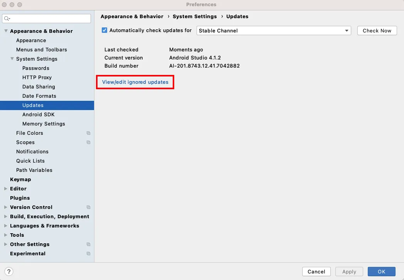Click the project-level icon beside Experimental
The width and height of the screenshot is (404, 280).
click(x=88, y=254)
